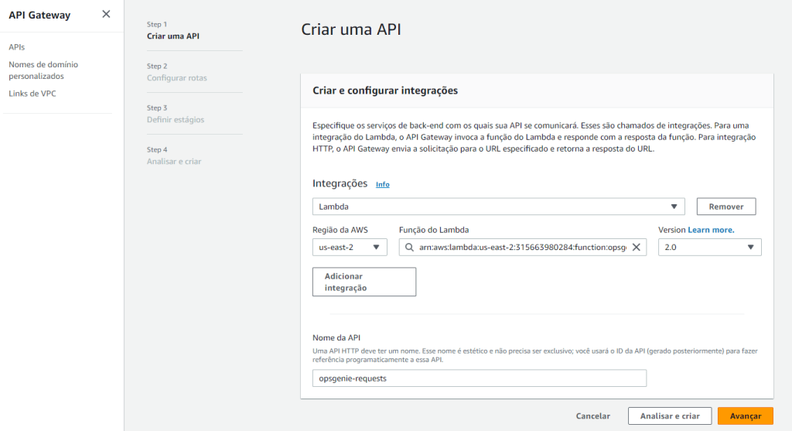Clear the Lambda function ARN field
The height and width of the screenshot is (431, 792).
637,247
